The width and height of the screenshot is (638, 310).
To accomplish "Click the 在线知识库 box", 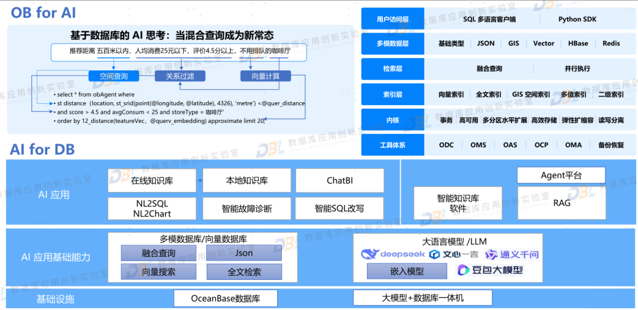I will [x=152, y=180].
